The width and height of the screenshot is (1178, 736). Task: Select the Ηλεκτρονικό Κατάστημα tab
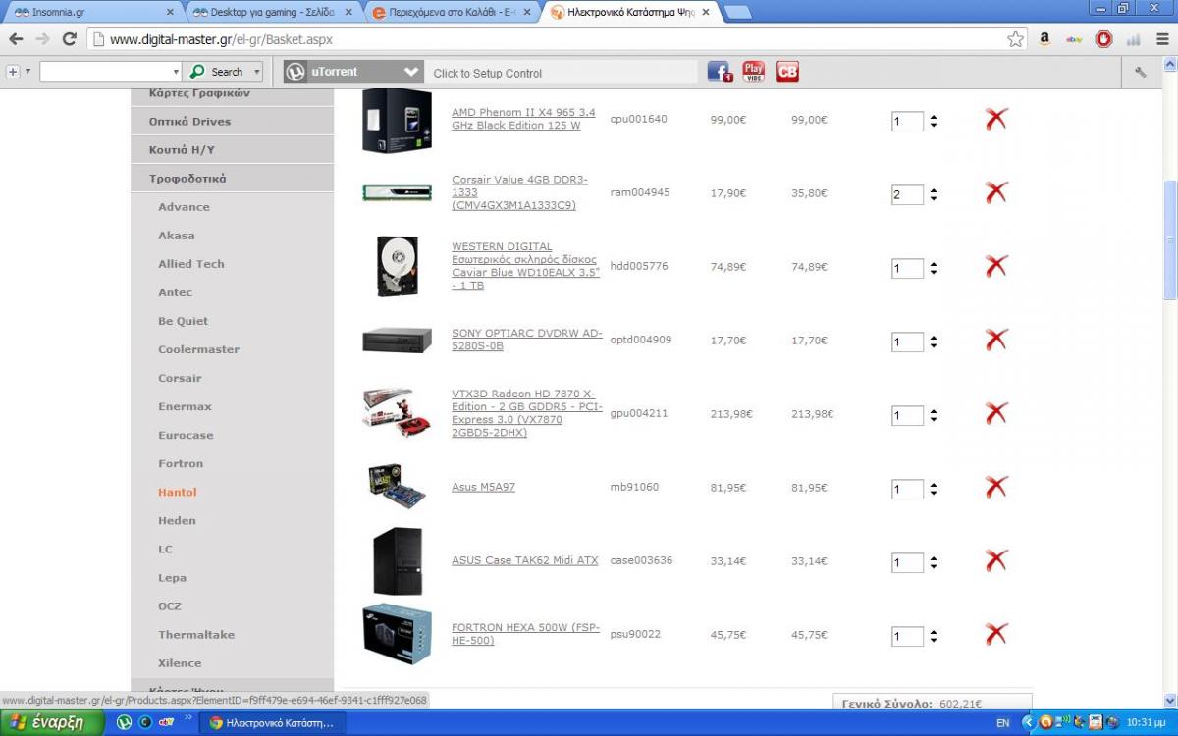633,12
